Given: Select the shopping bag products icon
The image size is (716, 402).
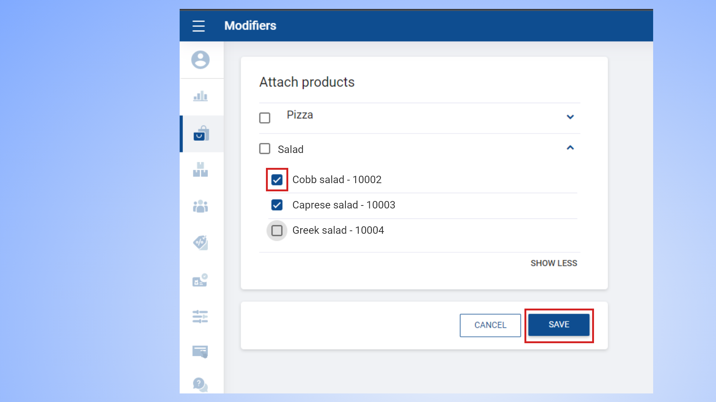Looking at the screenshot, I should tap(201, 134).
